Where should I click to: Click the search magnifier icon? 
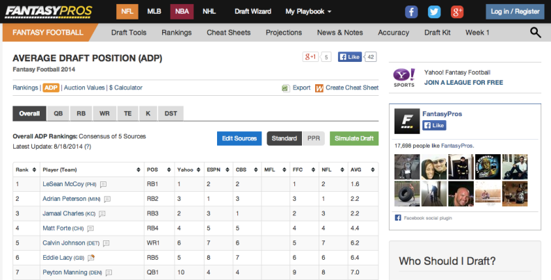[x=535, y=33]
